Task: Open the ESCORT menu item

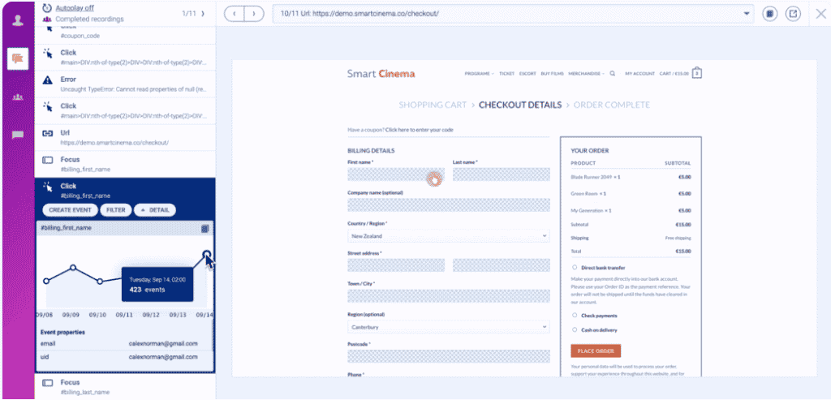Action: click(x=527, y=74)
